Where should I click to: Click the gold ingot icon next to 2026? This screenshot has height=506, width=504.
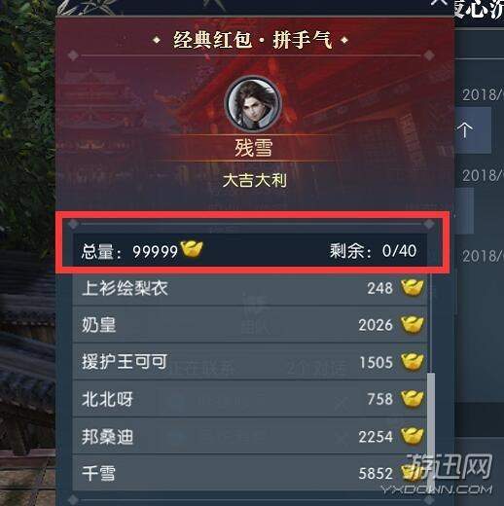413,325
